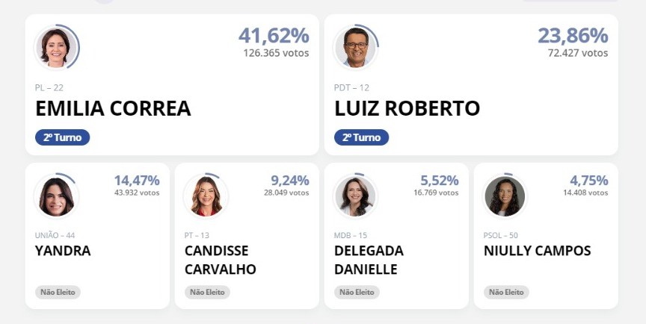Click Niully Campos's candidate photo
646x324 pixels.
(505, 196)
